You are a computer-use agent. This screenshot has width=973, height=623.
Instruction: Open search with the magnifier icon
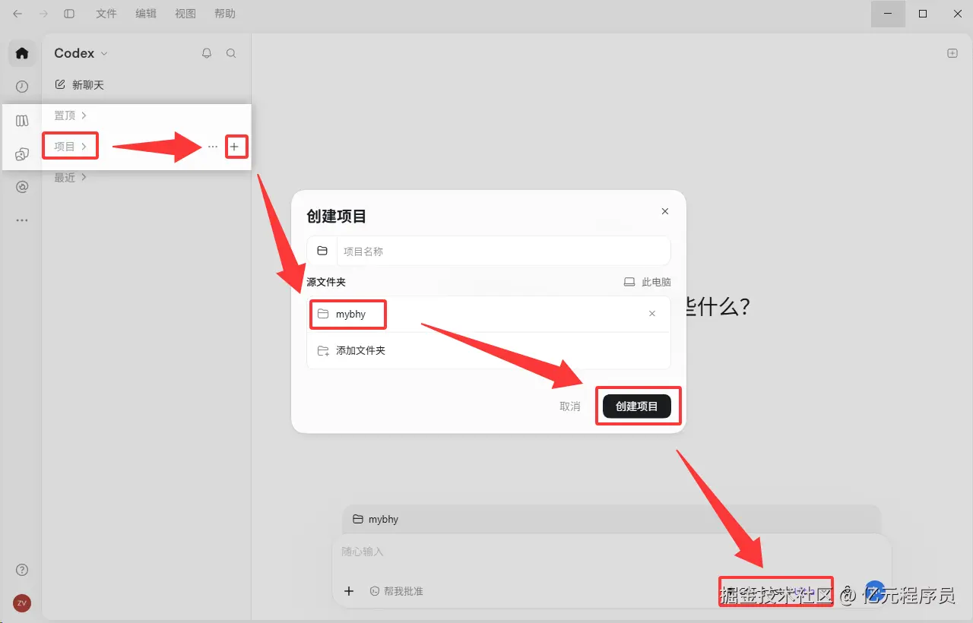[x=231, y=53]
